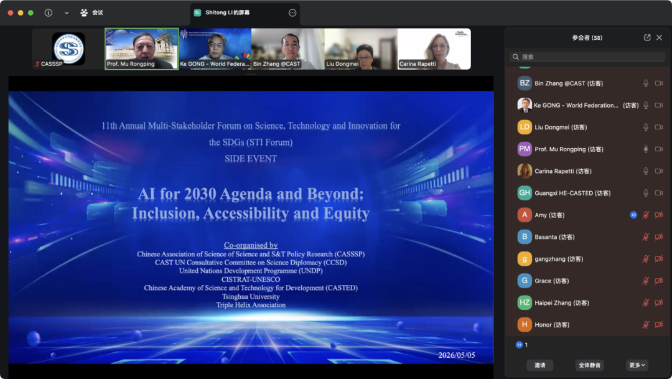Screen dimensions: 672x379
Task: Click Grace's disabled camera icon
Action: [659, 281]
